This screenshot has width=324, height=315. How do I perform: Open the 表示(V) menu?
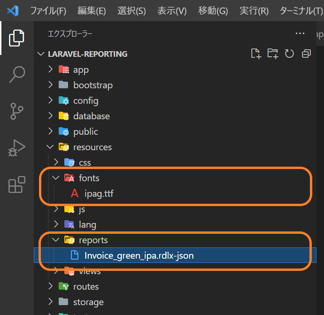172,11
